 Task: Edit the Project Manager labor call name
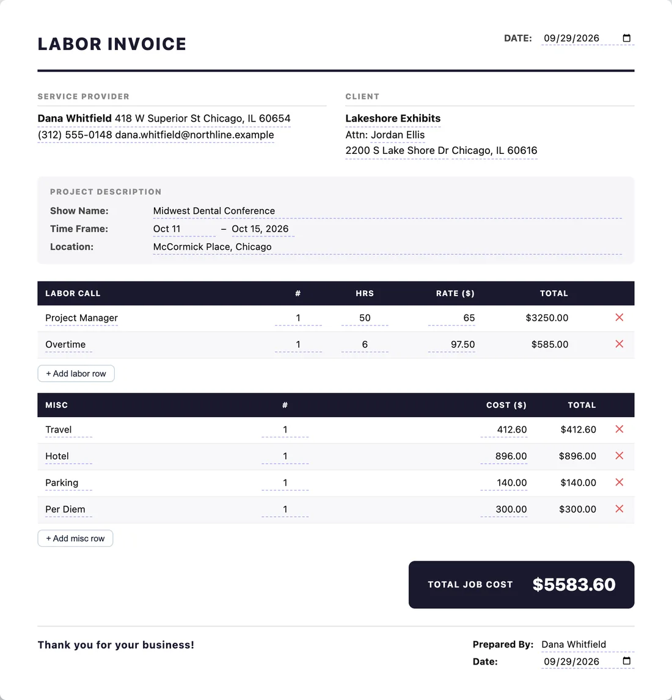pos(82,318)
